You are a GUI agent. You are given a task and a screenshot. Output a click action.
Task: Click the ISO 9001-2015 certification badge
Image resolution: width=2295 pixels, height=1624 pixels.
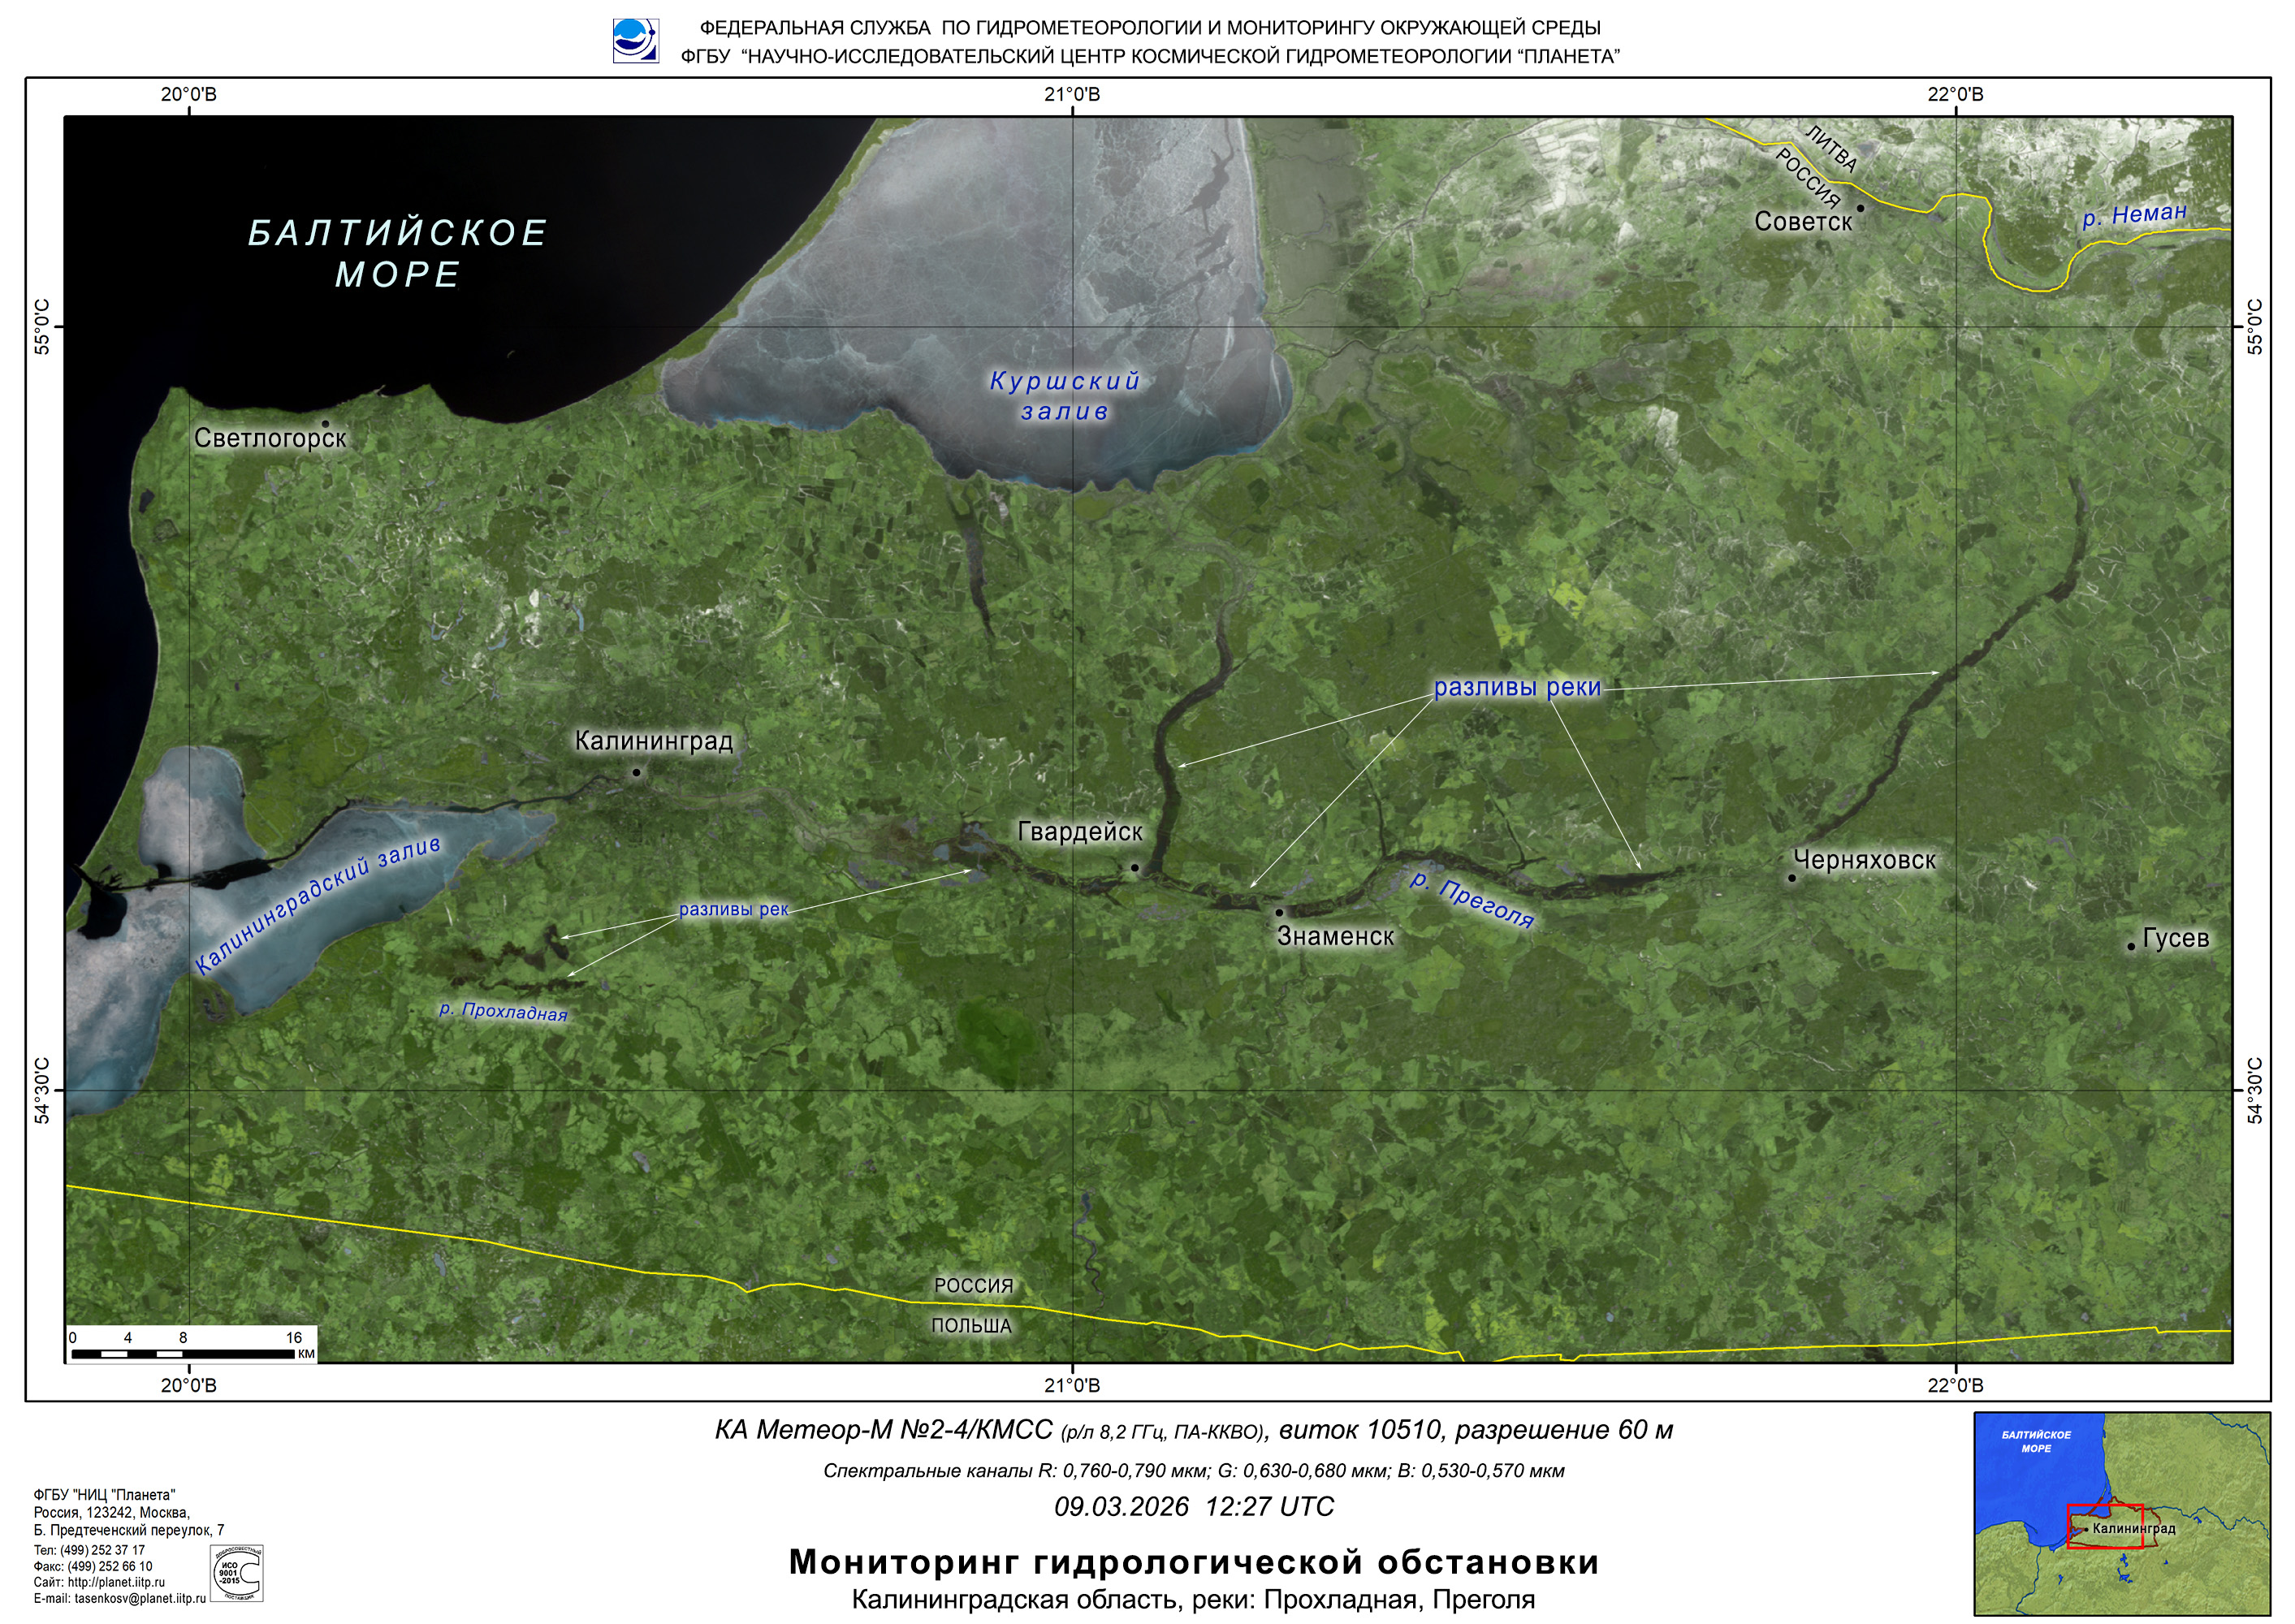(x=236, y=1574)
